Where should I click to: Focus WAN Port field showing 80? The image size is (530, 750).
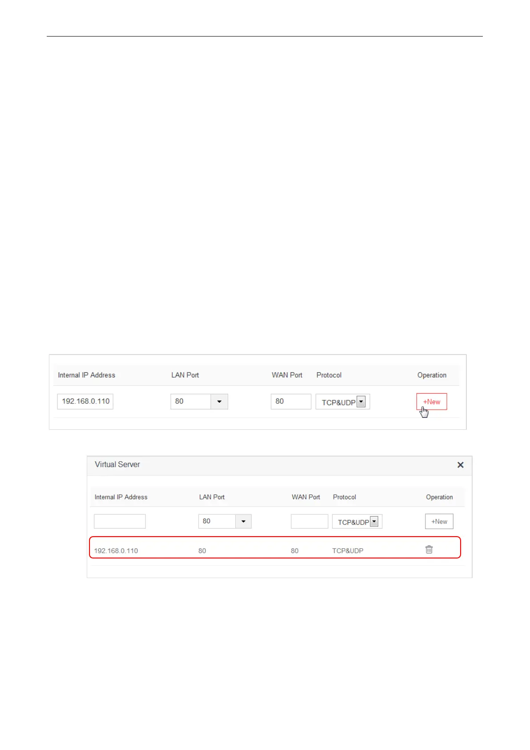(291, 401)
